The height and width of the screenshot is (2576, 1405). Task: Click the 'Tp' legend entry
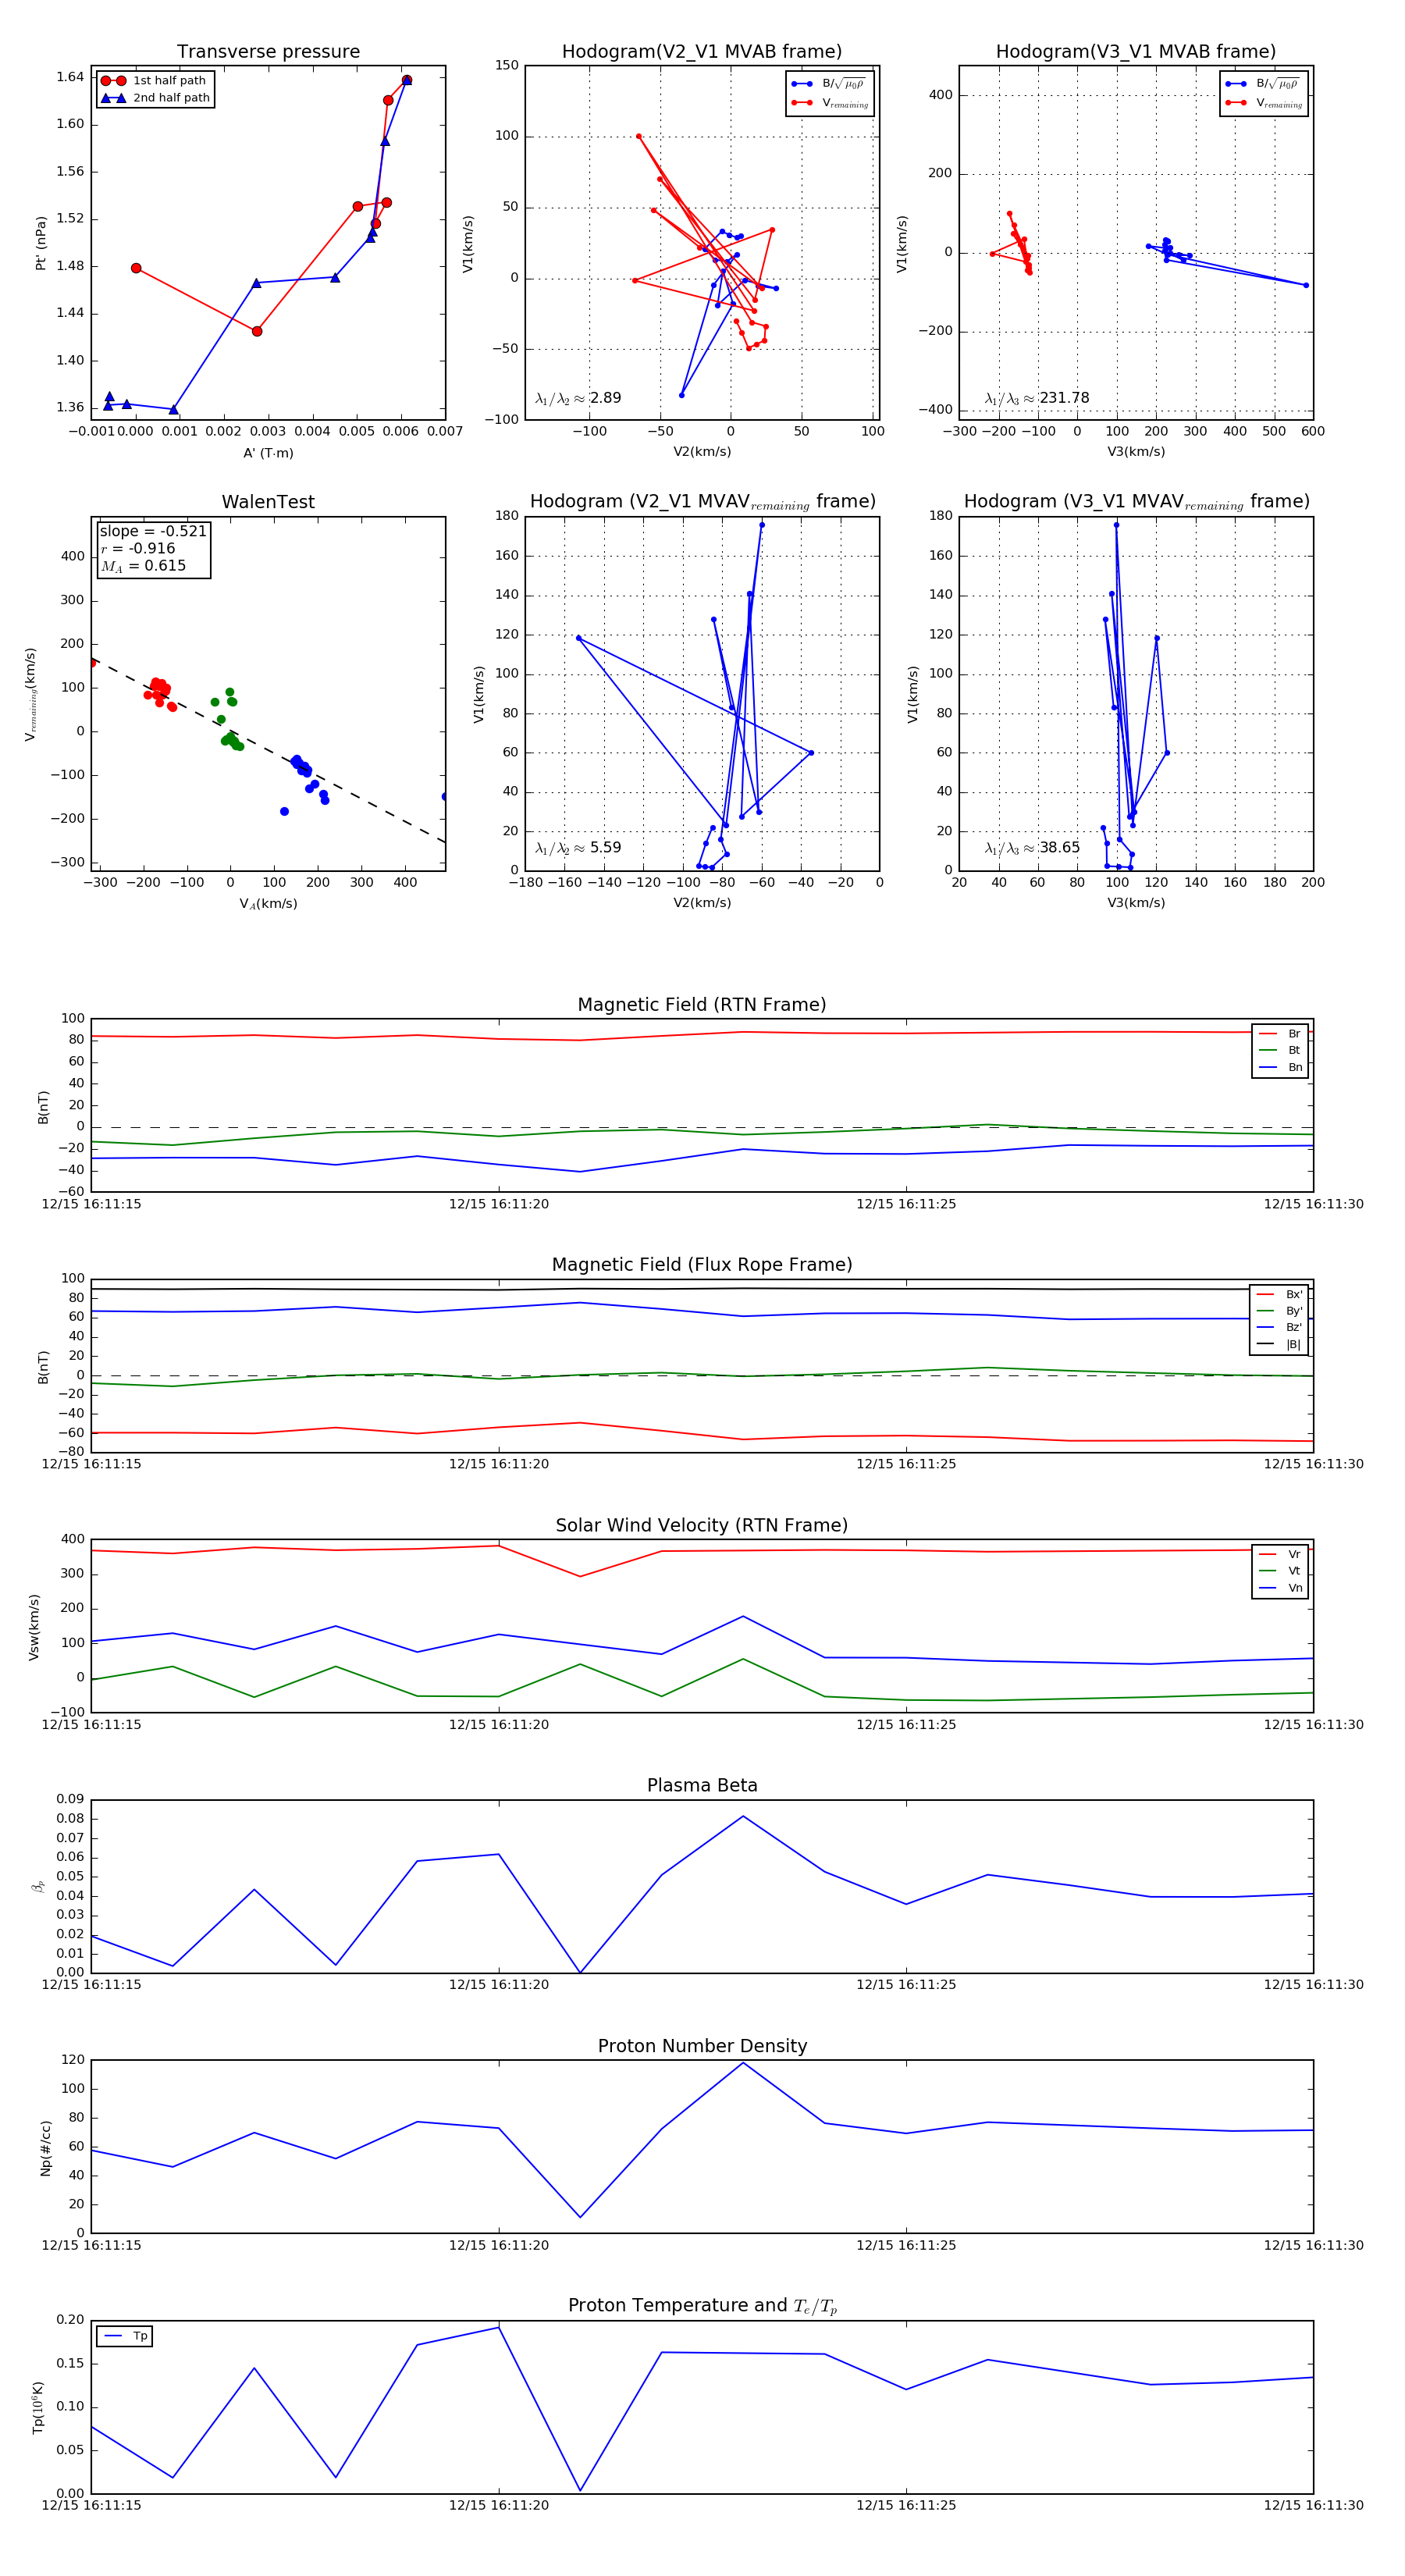[x=125, y=2336]
